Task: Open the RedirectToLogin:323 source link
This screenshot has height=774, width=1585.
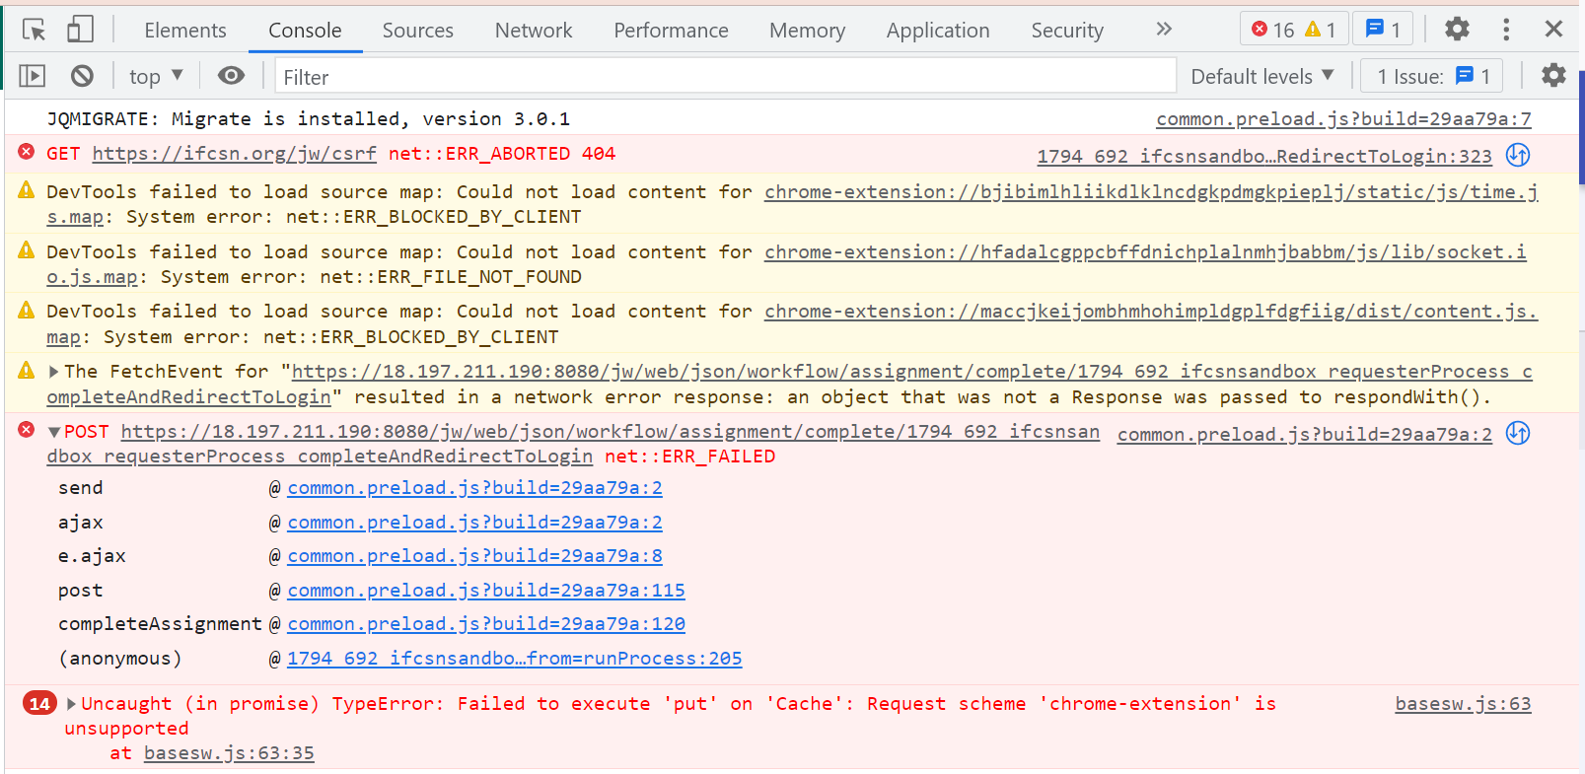Action: 1264,156
